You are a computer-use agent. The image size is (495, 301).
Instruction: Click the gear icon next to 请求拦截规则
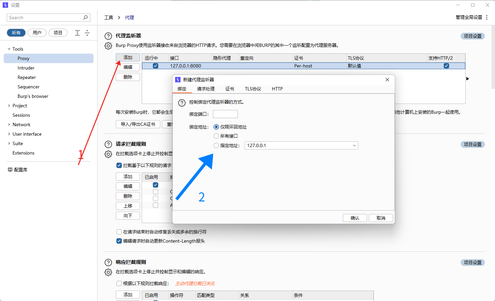point(108,154)
